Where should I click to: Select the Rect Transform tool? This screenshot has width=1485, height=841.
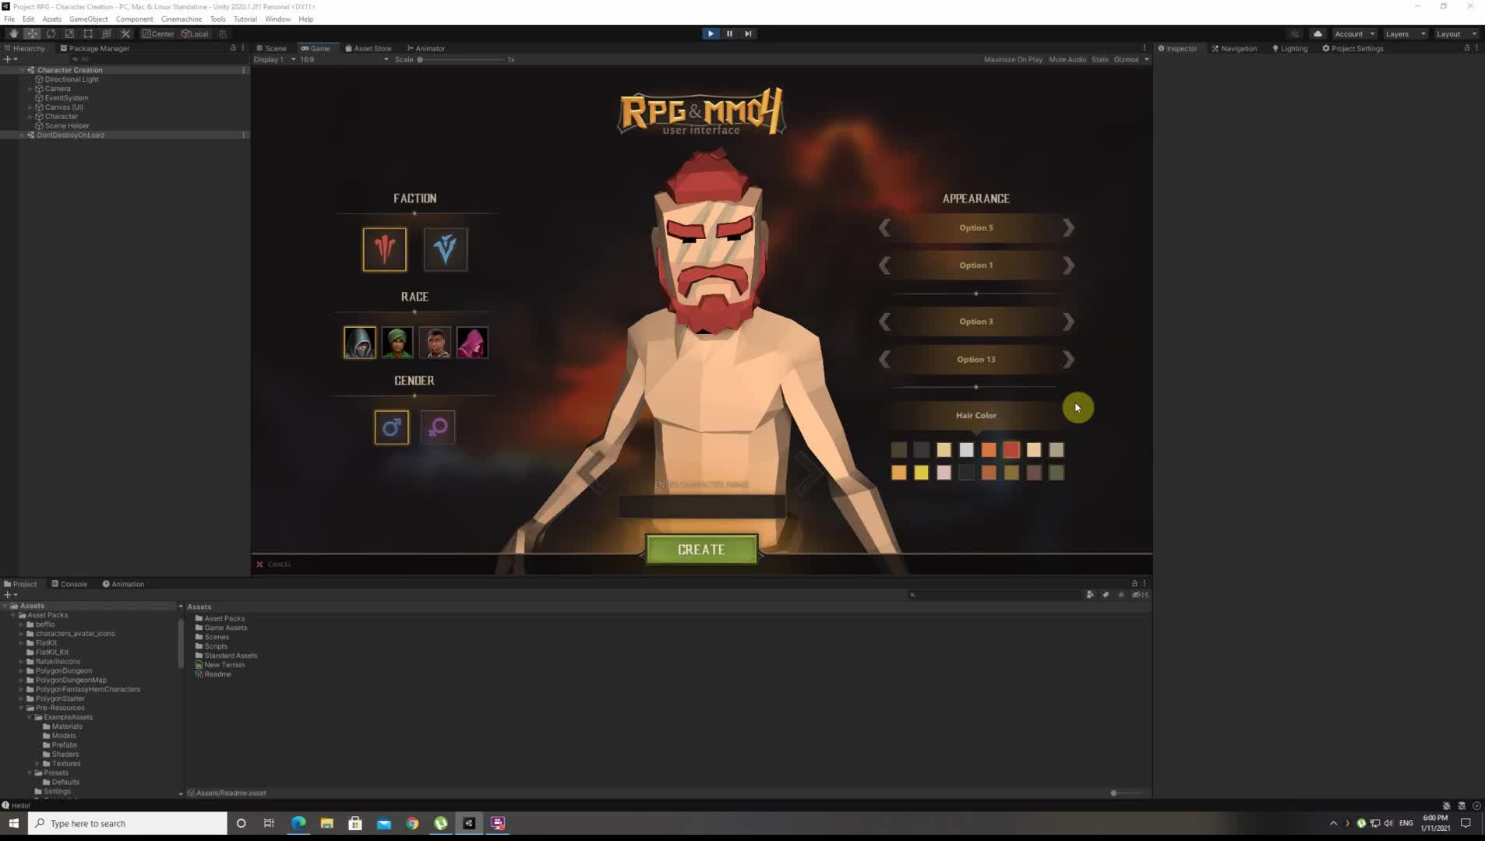tap(88, 33)
